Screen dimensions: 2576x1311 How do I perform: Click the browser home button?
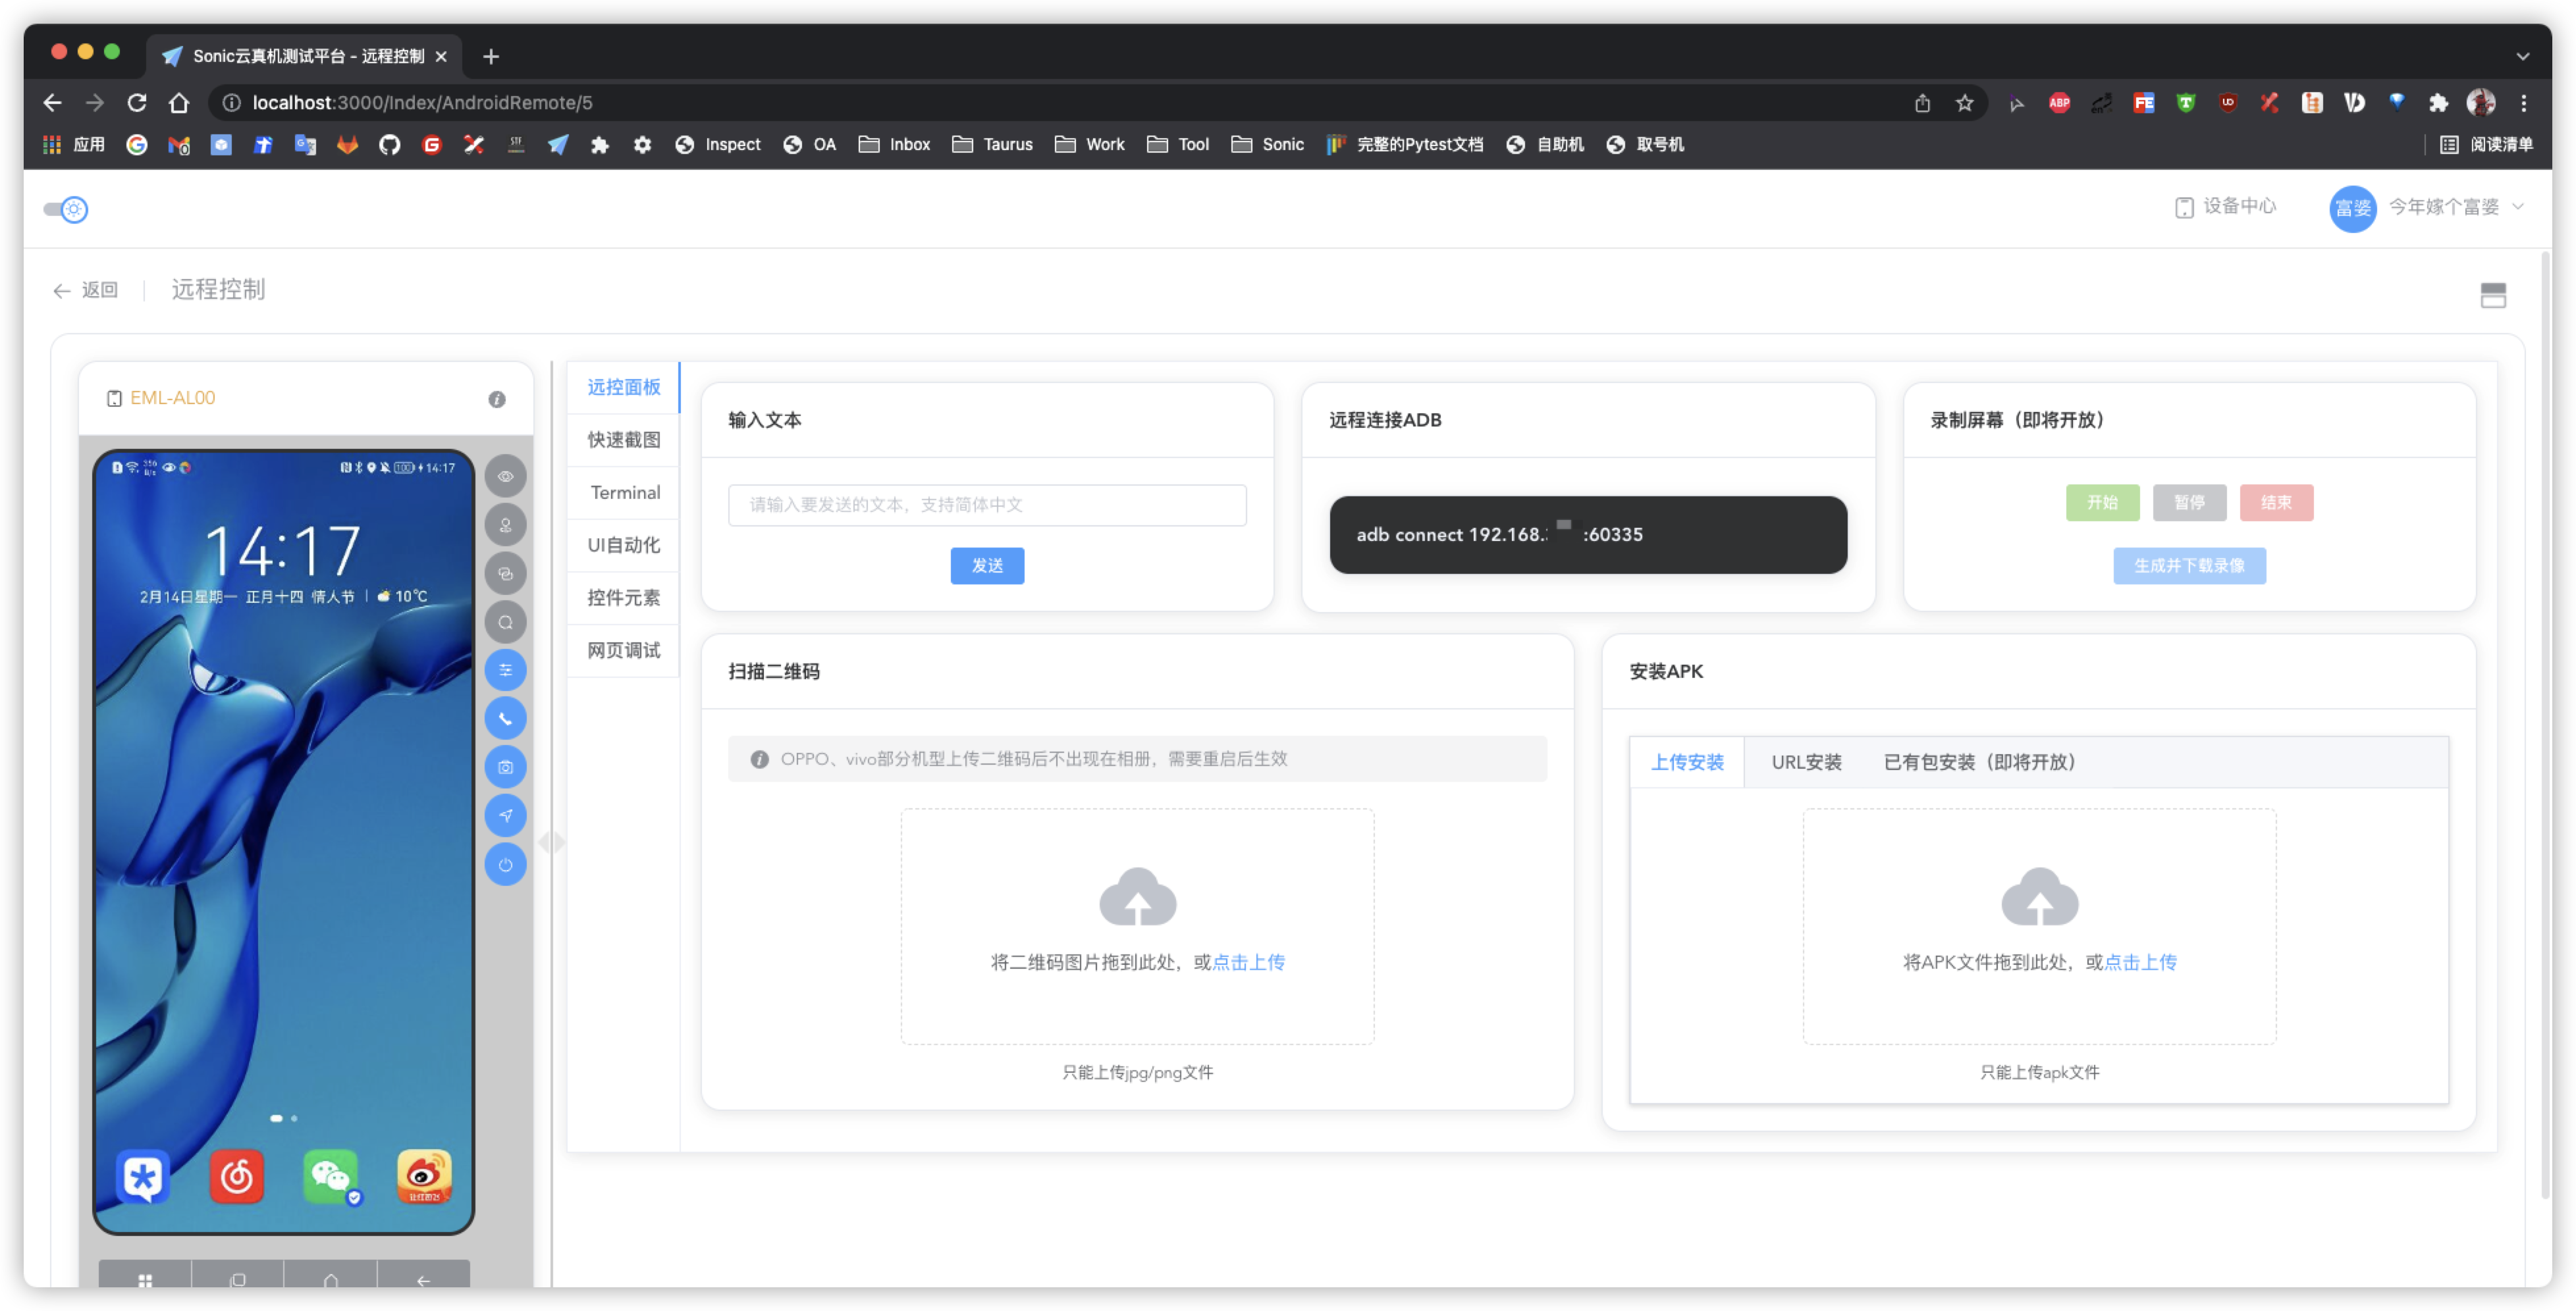pyautogui.click(x=178, y=103)
